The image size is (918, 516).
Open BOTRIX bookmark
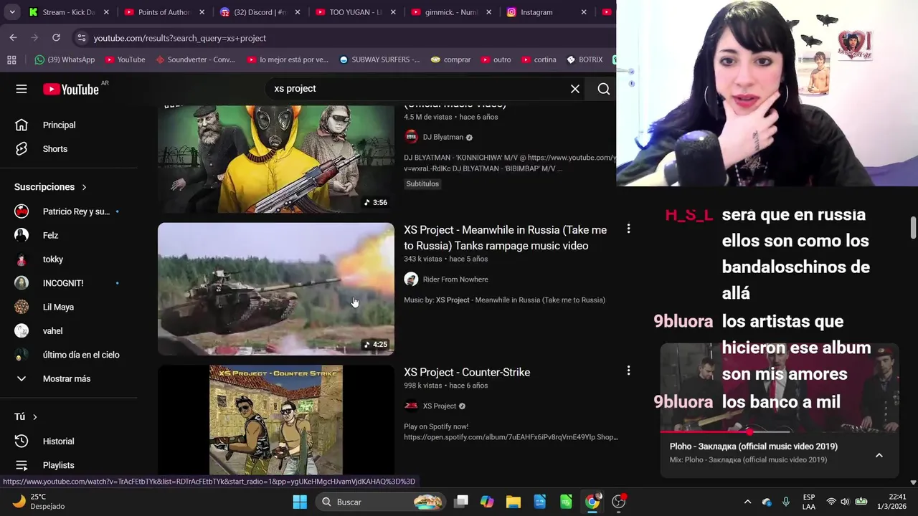(x=585, y=59)
